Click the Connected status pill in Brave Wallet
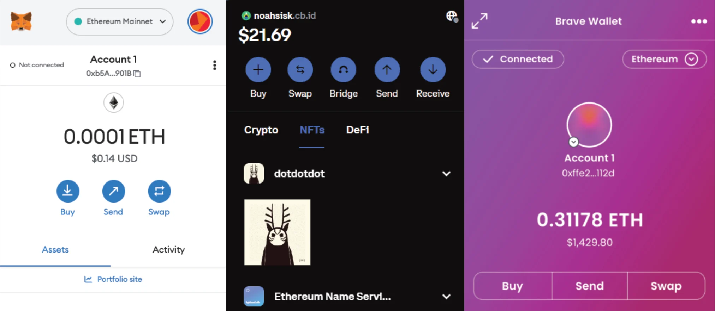Screen dimensions: 715x311 (x=518, y=59)
